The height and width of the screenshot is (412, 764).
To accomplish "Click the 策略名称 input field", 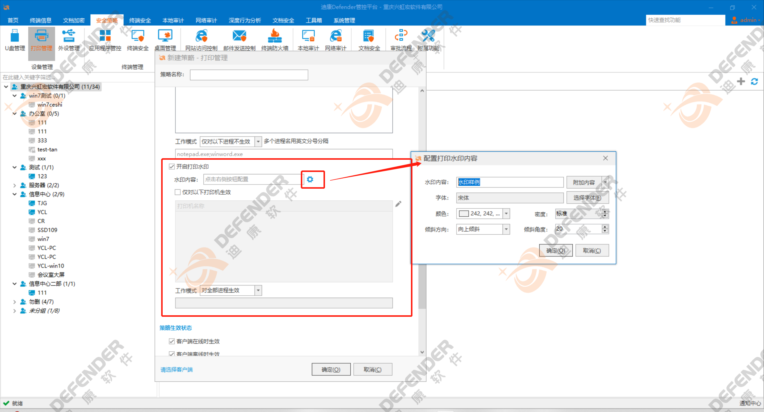I will pyautogui.click(x=249, y=75).
